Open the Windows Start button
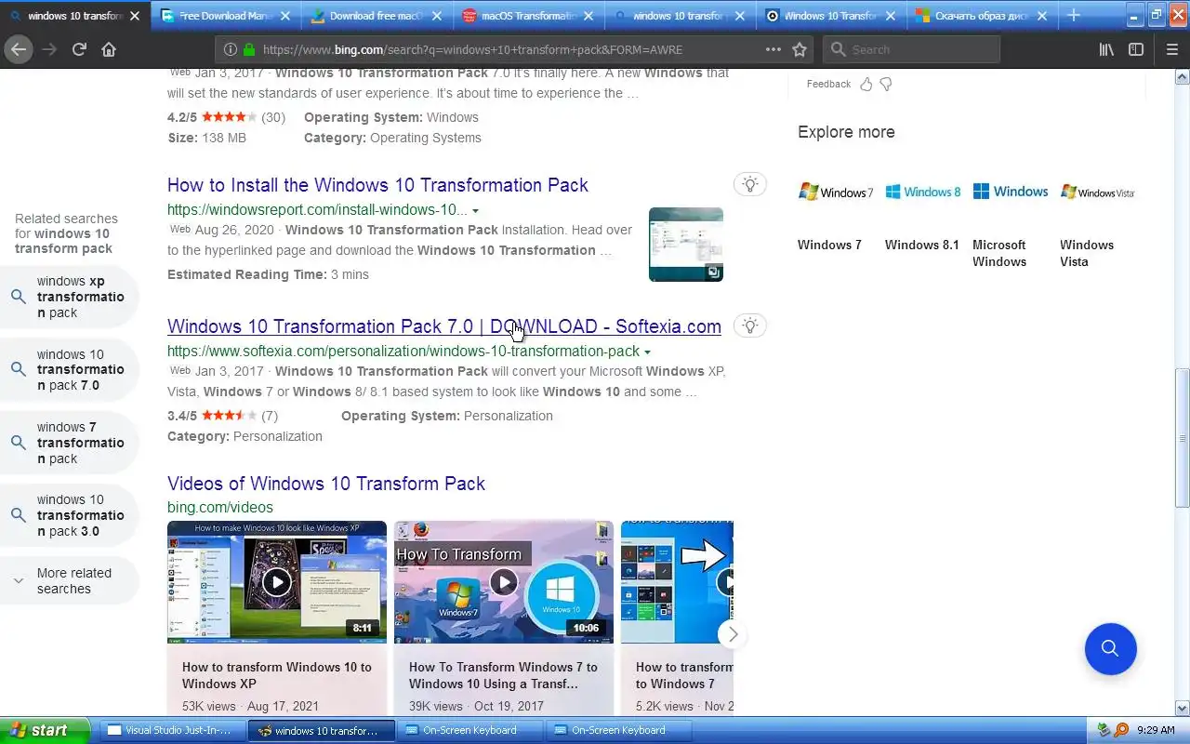 click(x=45, y=730)
